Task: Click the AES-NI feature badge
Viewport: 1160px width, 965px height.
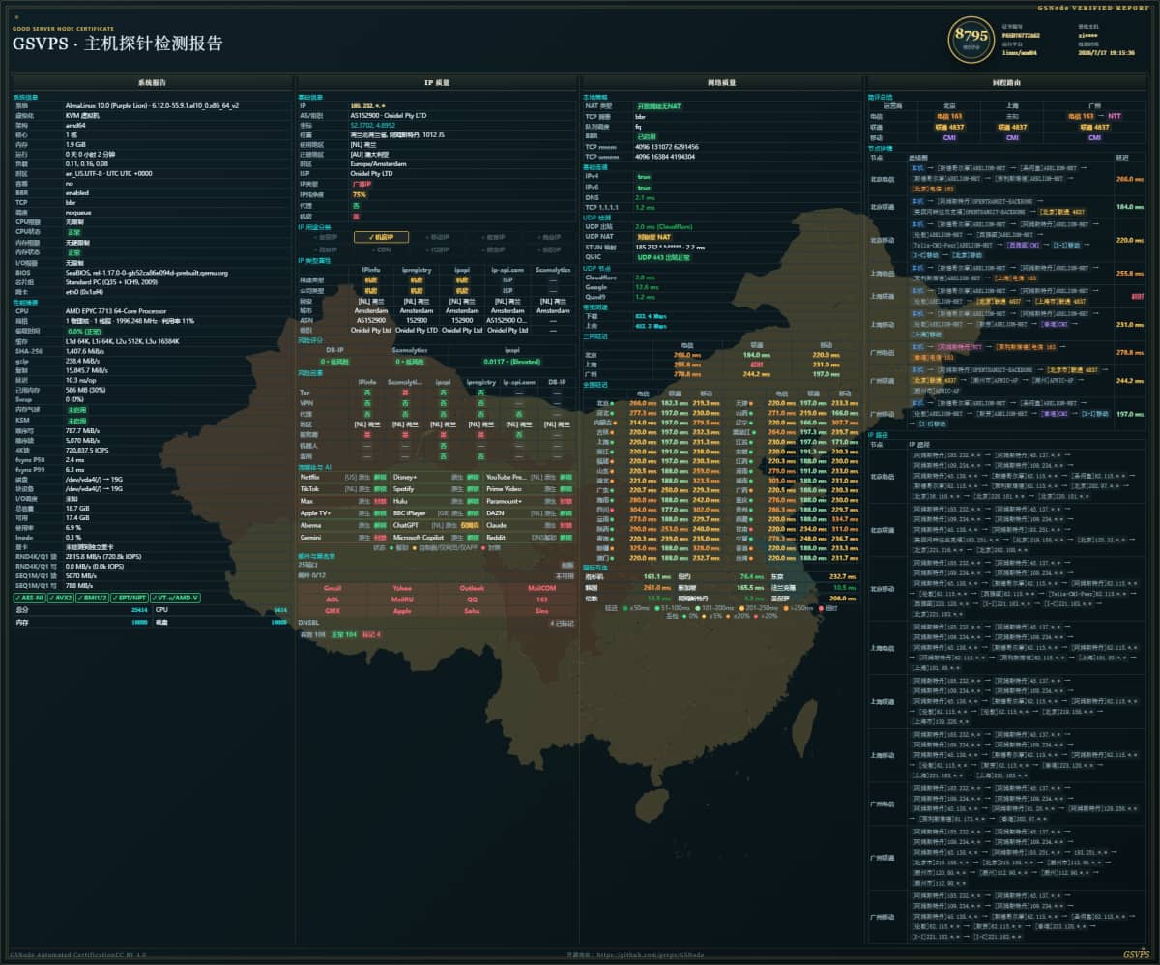Action: tap(31, 598)
